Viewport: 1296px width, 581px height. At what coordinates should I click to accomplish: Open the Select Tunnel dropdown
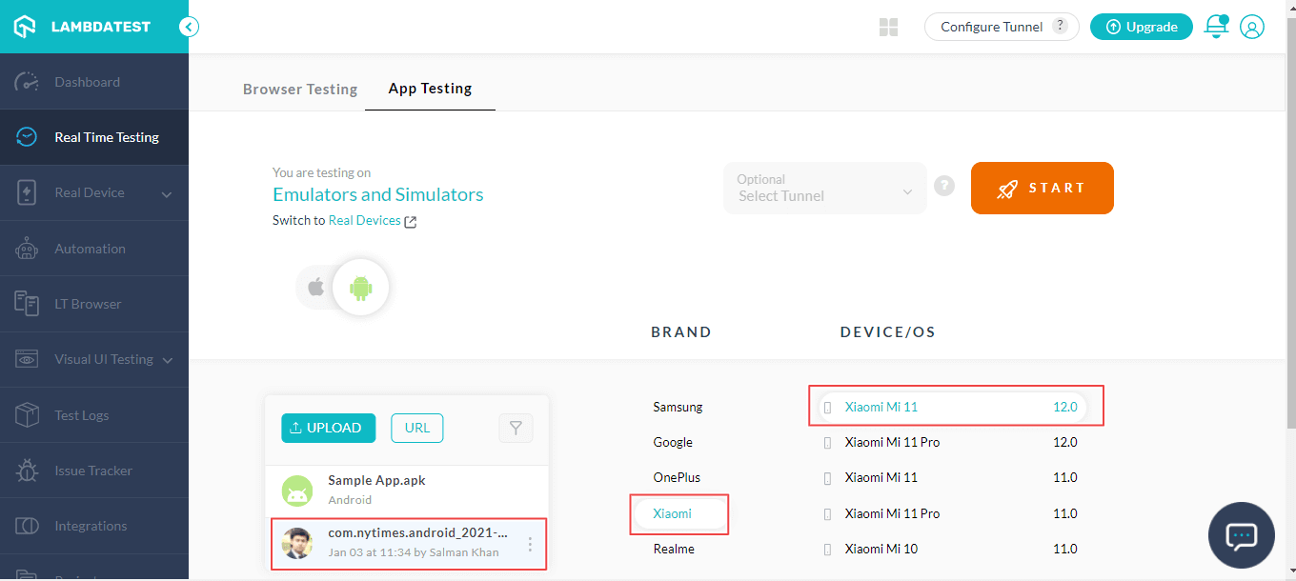click(x=824, y=188)
